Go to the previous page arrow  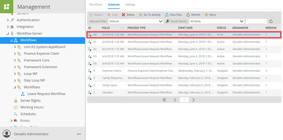[x=175, y=100]
